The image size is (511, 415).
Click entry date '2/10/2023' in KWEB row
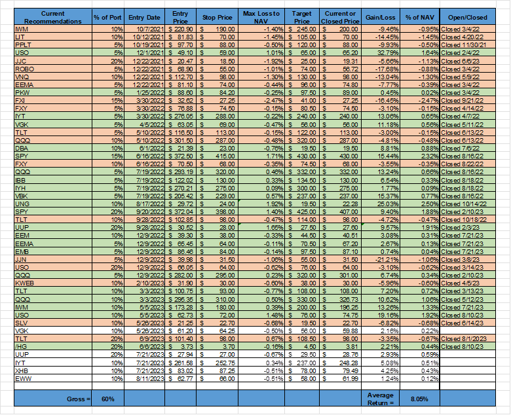[144, 283]
